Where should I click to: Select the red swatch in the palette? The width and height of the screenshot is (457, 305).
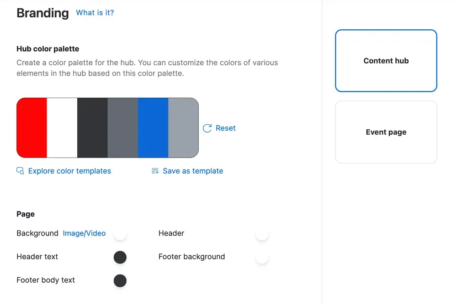click(31, 127)
